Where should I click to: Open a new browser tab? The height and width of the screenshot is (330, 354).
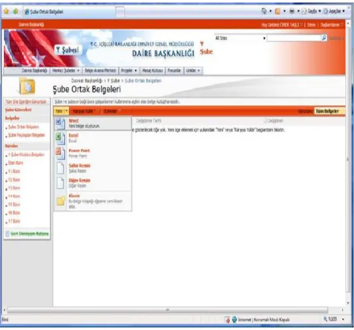(120, 12)
